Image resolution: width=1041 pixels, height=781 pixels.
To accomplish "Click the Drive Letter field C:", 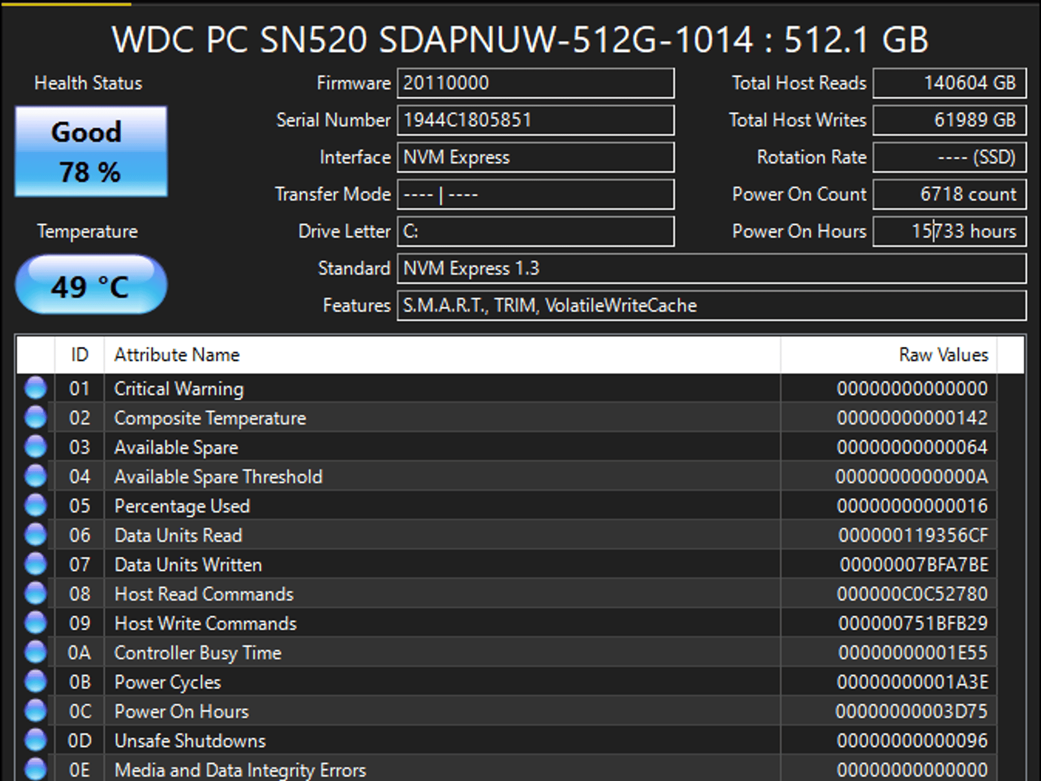I will coord(536,231).
